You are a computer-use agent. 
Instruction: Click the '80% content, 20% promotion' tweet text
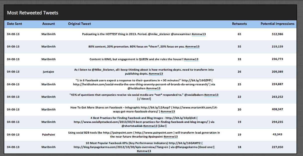point(144,47)
